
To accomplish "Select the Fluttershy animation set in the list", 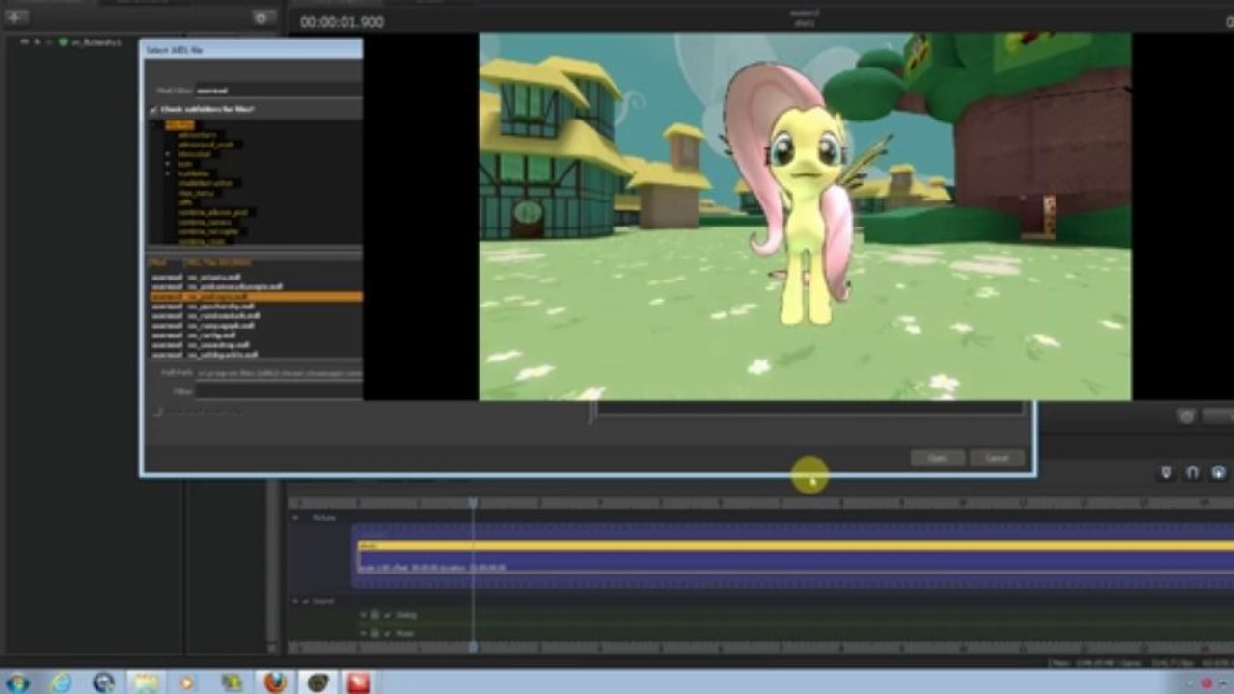I will [96, 42].
